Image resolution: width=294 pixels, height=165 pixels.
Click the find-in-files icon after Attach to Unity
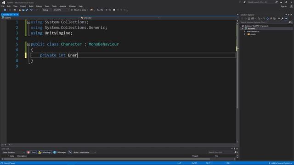(91, 10)
